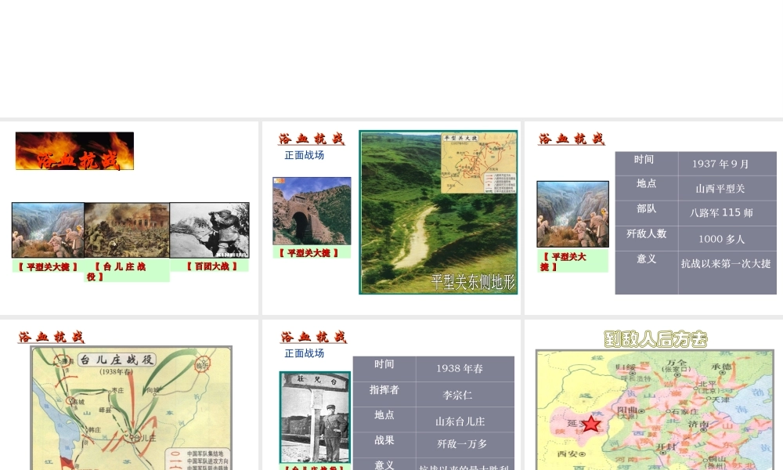783x470 pixels.
Task: Click the 万全 (张家口) label on the map
Action: pyautogui.click(x=677, y=365)
